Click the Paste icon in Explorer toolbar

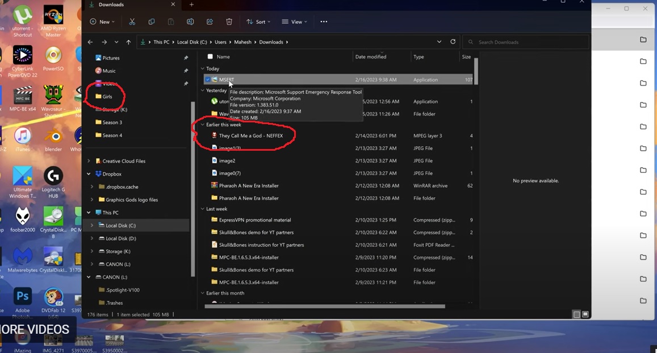(x=171, y=22)
